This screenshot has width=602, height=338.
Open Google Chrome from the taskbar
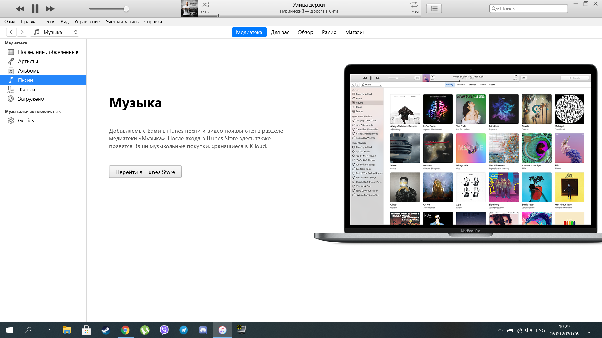(125, 330)
